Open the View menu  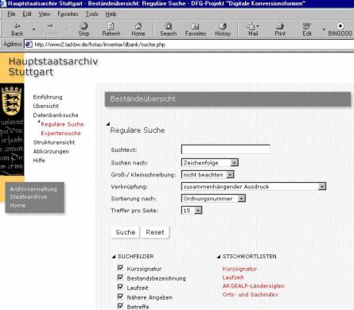click(45, 14)
